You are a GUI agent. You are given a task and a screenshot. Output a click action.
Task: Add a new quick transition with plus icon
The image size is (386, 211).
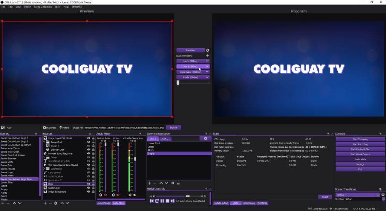(x=207, y=56)
